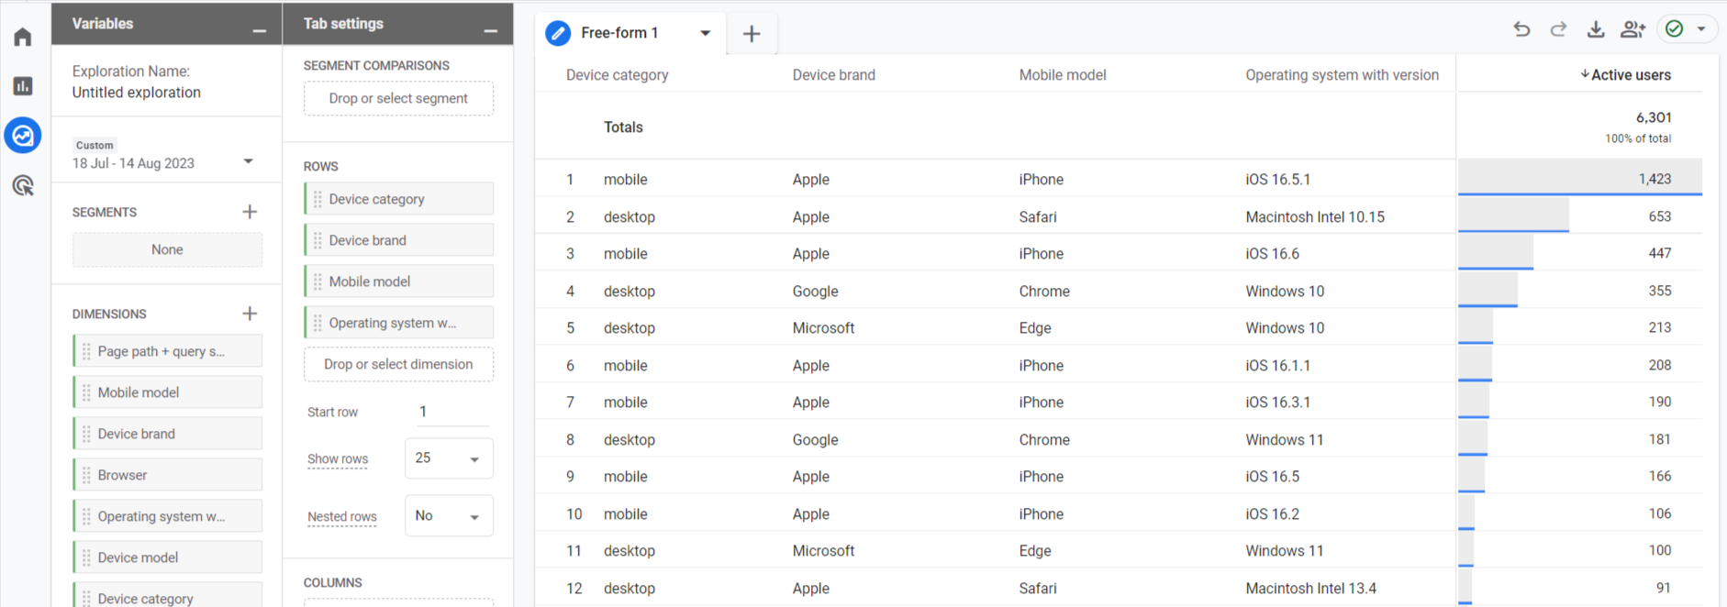Add a new segment with plus icon
This screenshot has height=607, width=1727.
tap(250, 212)
